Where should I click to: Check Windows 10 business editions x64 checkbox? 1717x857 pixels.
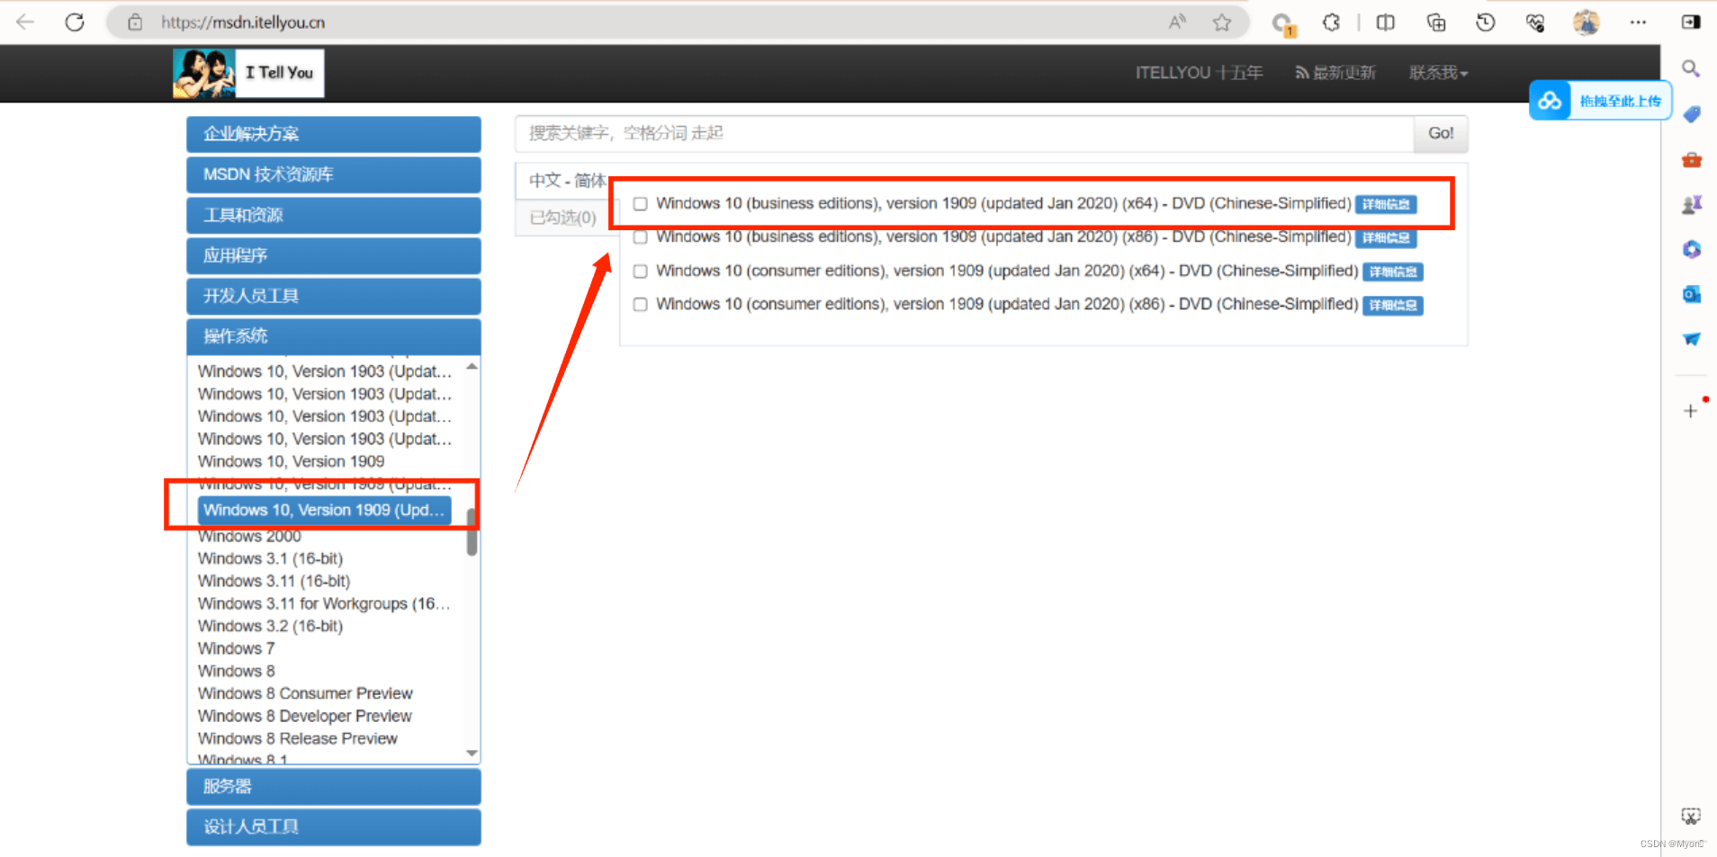(640, 204)
